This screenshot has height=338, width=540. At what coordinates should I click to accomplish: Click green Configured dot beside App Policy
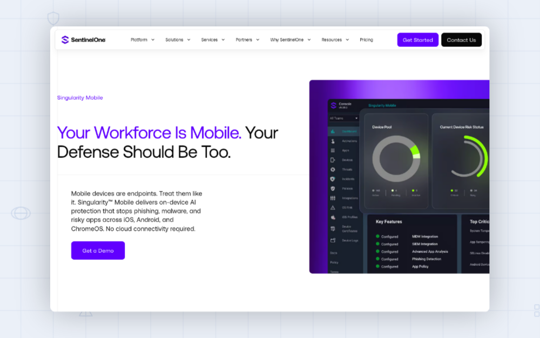(x=378, y=266)
